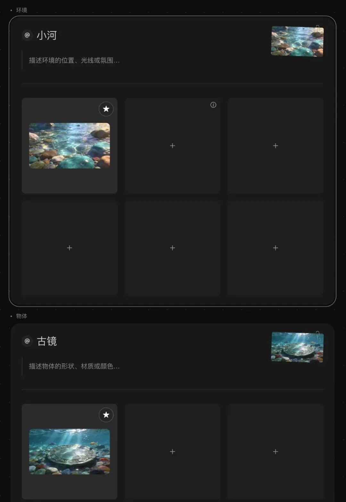346x502 pixels.
Task: Toggle the star on the river image card
Action: click(106, 109)
